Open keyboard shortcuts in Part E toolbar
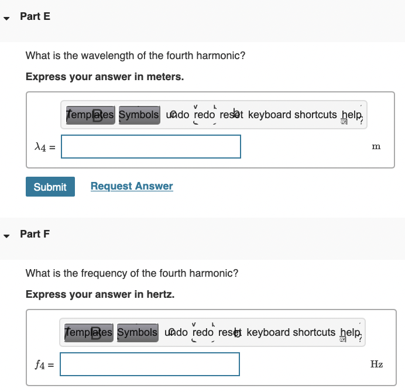The height and width of the screenshot is (392, 405). [293, 115]
